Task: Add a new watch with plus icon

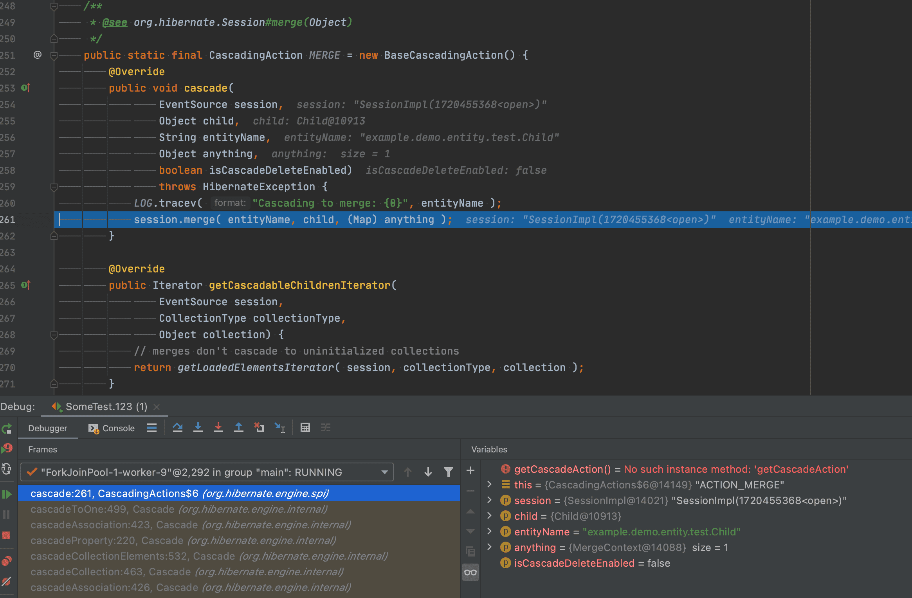Action: [470, 470]
